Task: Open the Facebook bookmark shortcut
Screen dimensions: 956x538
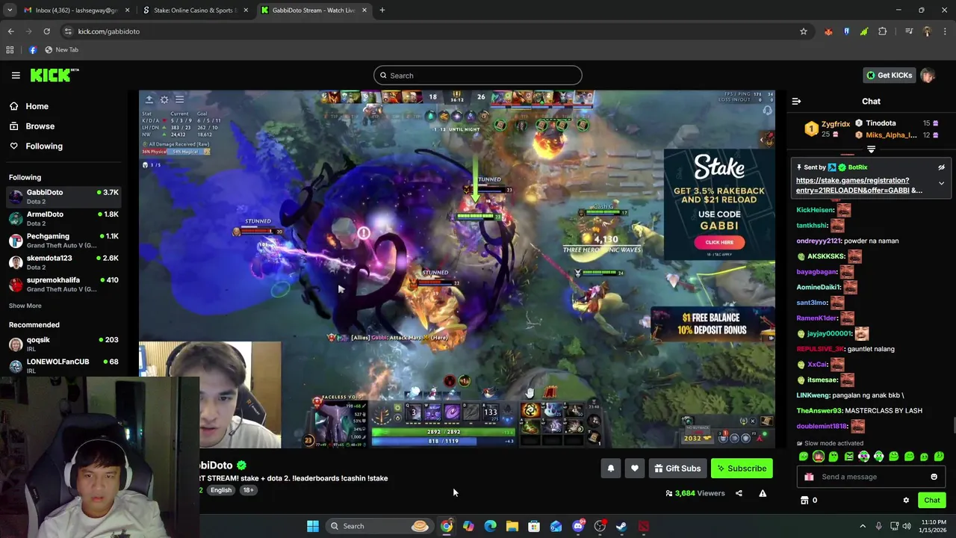Action: 33,50
